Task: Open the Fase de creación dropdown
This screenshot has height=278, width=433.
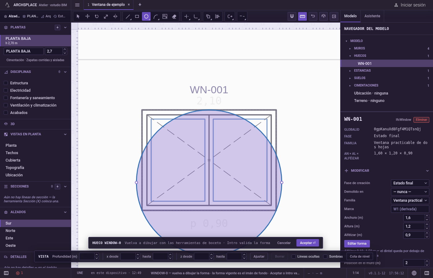Action: (410, 183)
